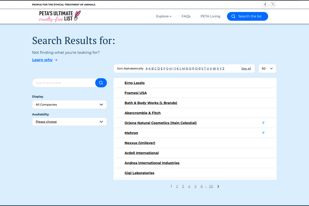Open the Ardell International listing

coord(142,153)
